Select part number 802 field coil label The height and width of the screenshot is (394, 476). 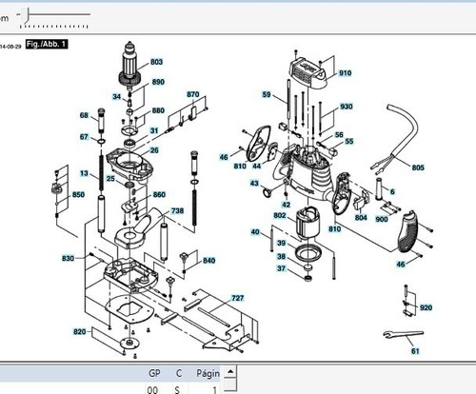(280, 215)
